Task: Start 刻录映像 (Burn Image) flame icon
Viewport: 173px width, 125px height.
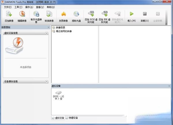Action: [x=63, y=14]
